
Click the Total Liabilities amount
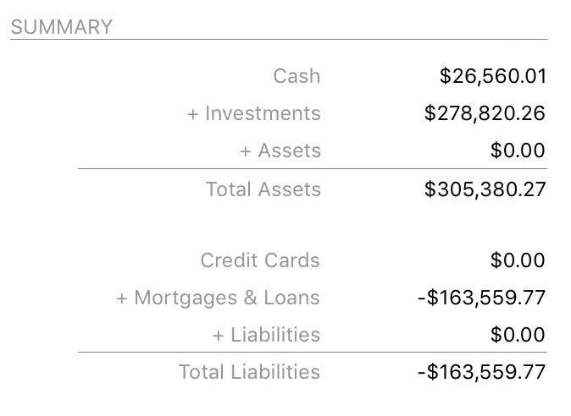point(482,372)
